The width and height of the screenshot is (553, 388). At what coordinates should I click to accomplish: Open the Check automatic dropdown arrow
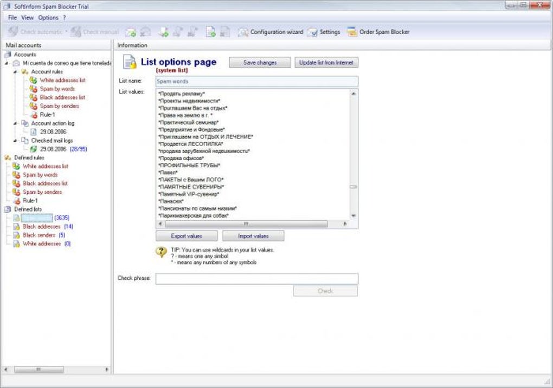click(66, 32)
